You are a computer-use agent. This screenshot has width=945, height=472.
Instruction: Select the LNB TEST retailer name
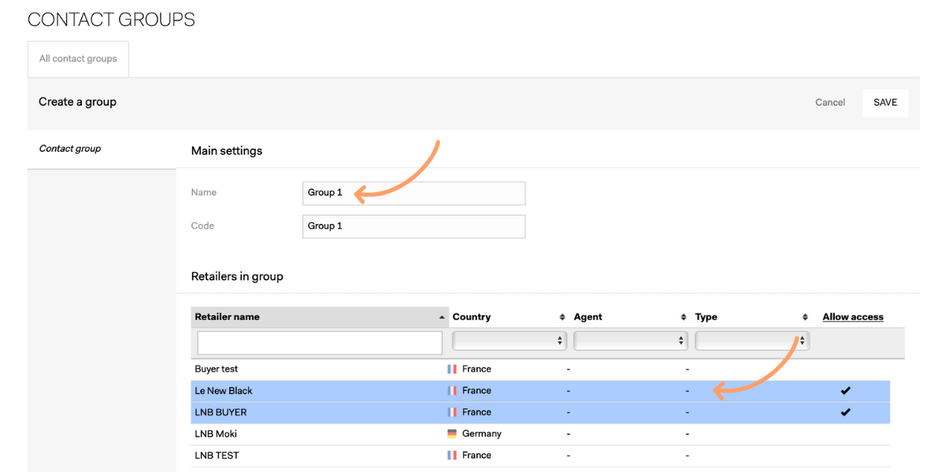tap(217, 455)
